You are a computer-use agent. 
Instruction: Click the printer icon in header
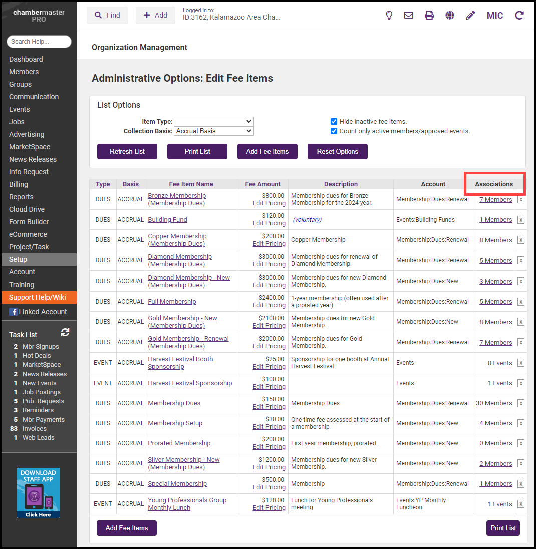pos(429,15)
